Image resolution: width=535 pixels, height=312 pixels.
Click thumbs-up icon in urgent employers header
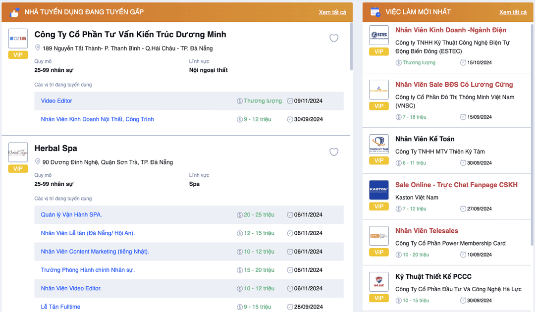click(15, 12)
